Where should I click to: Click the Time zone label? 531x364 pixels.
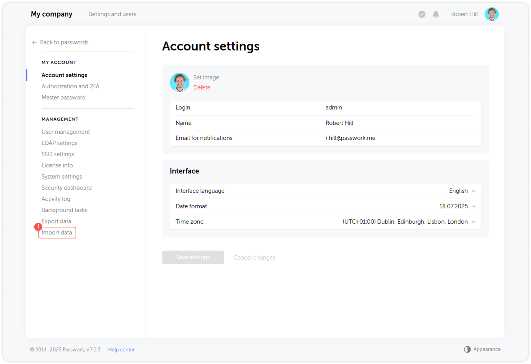click(189, 222)
